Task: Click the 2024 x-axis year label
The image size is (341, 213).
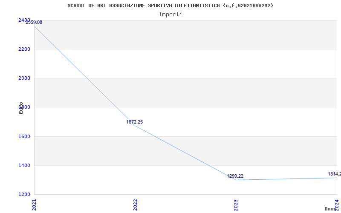Action: (337, 205)
